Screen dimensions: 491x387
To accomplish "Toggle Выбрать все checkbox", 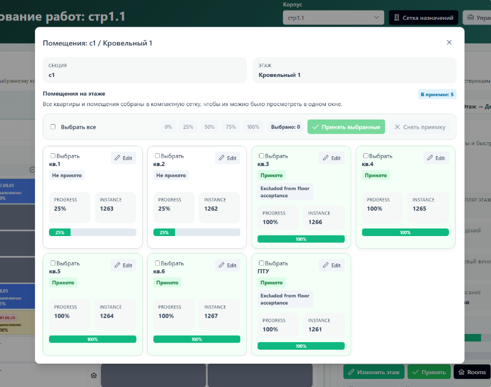I will pyautogui.click(x=53, y=126).
